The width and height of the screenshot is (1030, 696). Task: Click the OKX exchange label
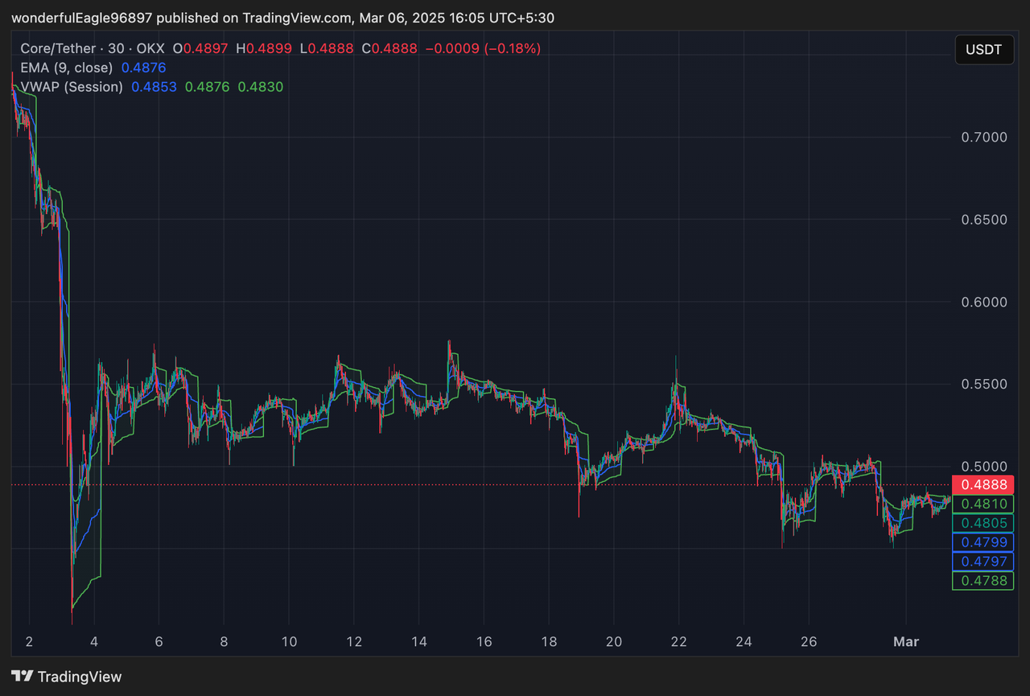(150, 48)
